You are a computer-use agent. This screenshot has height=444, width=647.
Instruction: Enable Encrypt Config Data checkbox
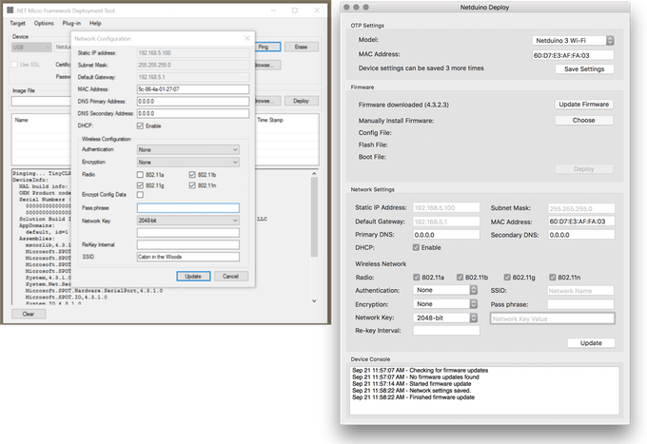141,194
